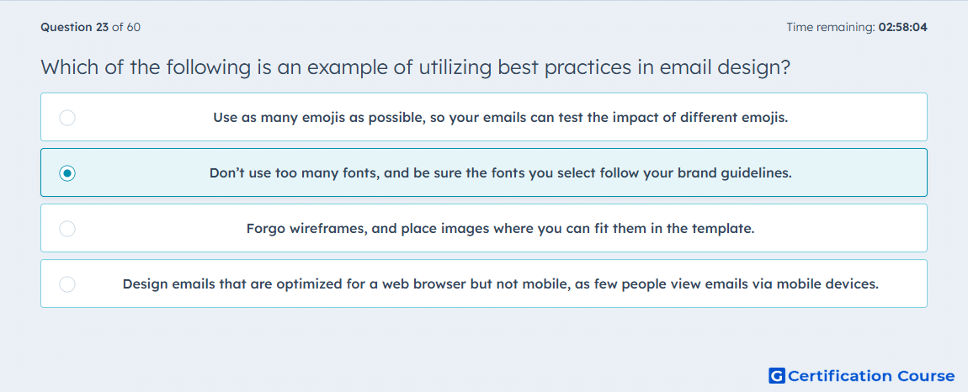Select the answer text 'Design emails that are optimized'
The width and height of the screenshot is (968, 392).
click(501, 284)
